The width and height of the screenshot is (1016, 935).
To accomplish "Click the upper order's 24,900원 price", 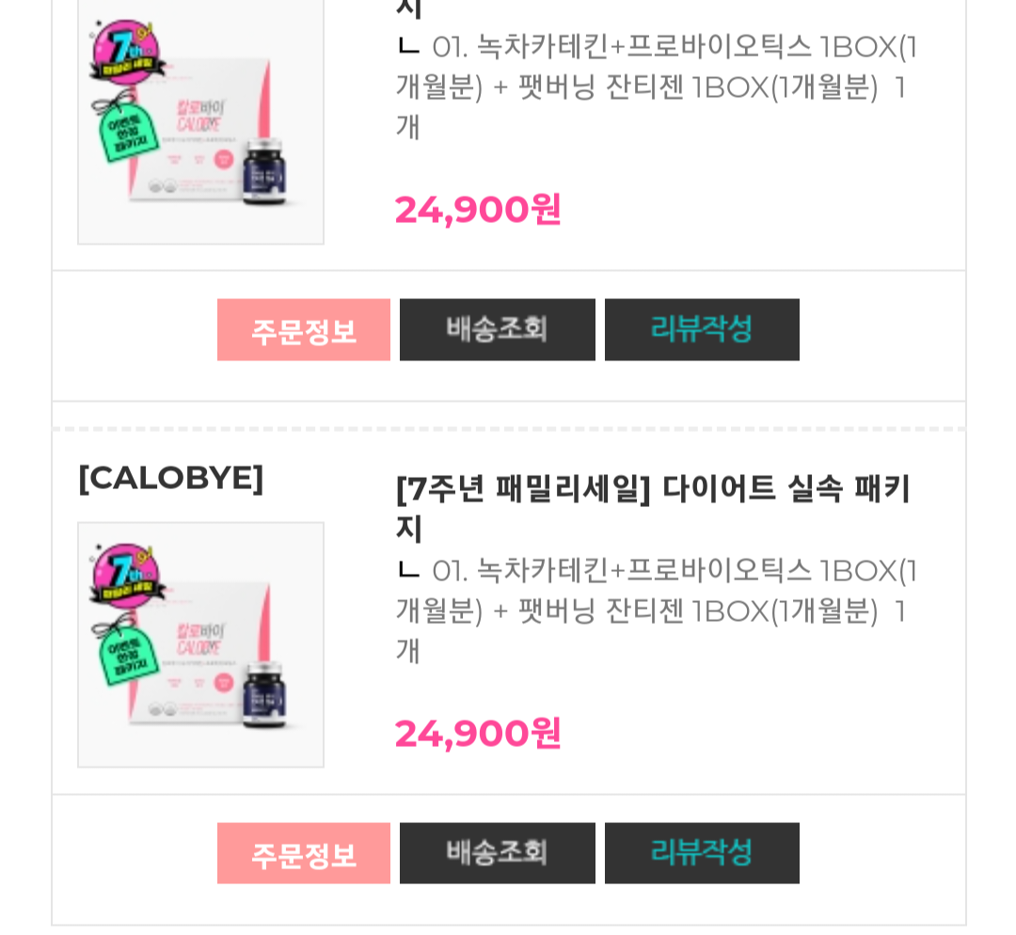I will pos(478,209).
